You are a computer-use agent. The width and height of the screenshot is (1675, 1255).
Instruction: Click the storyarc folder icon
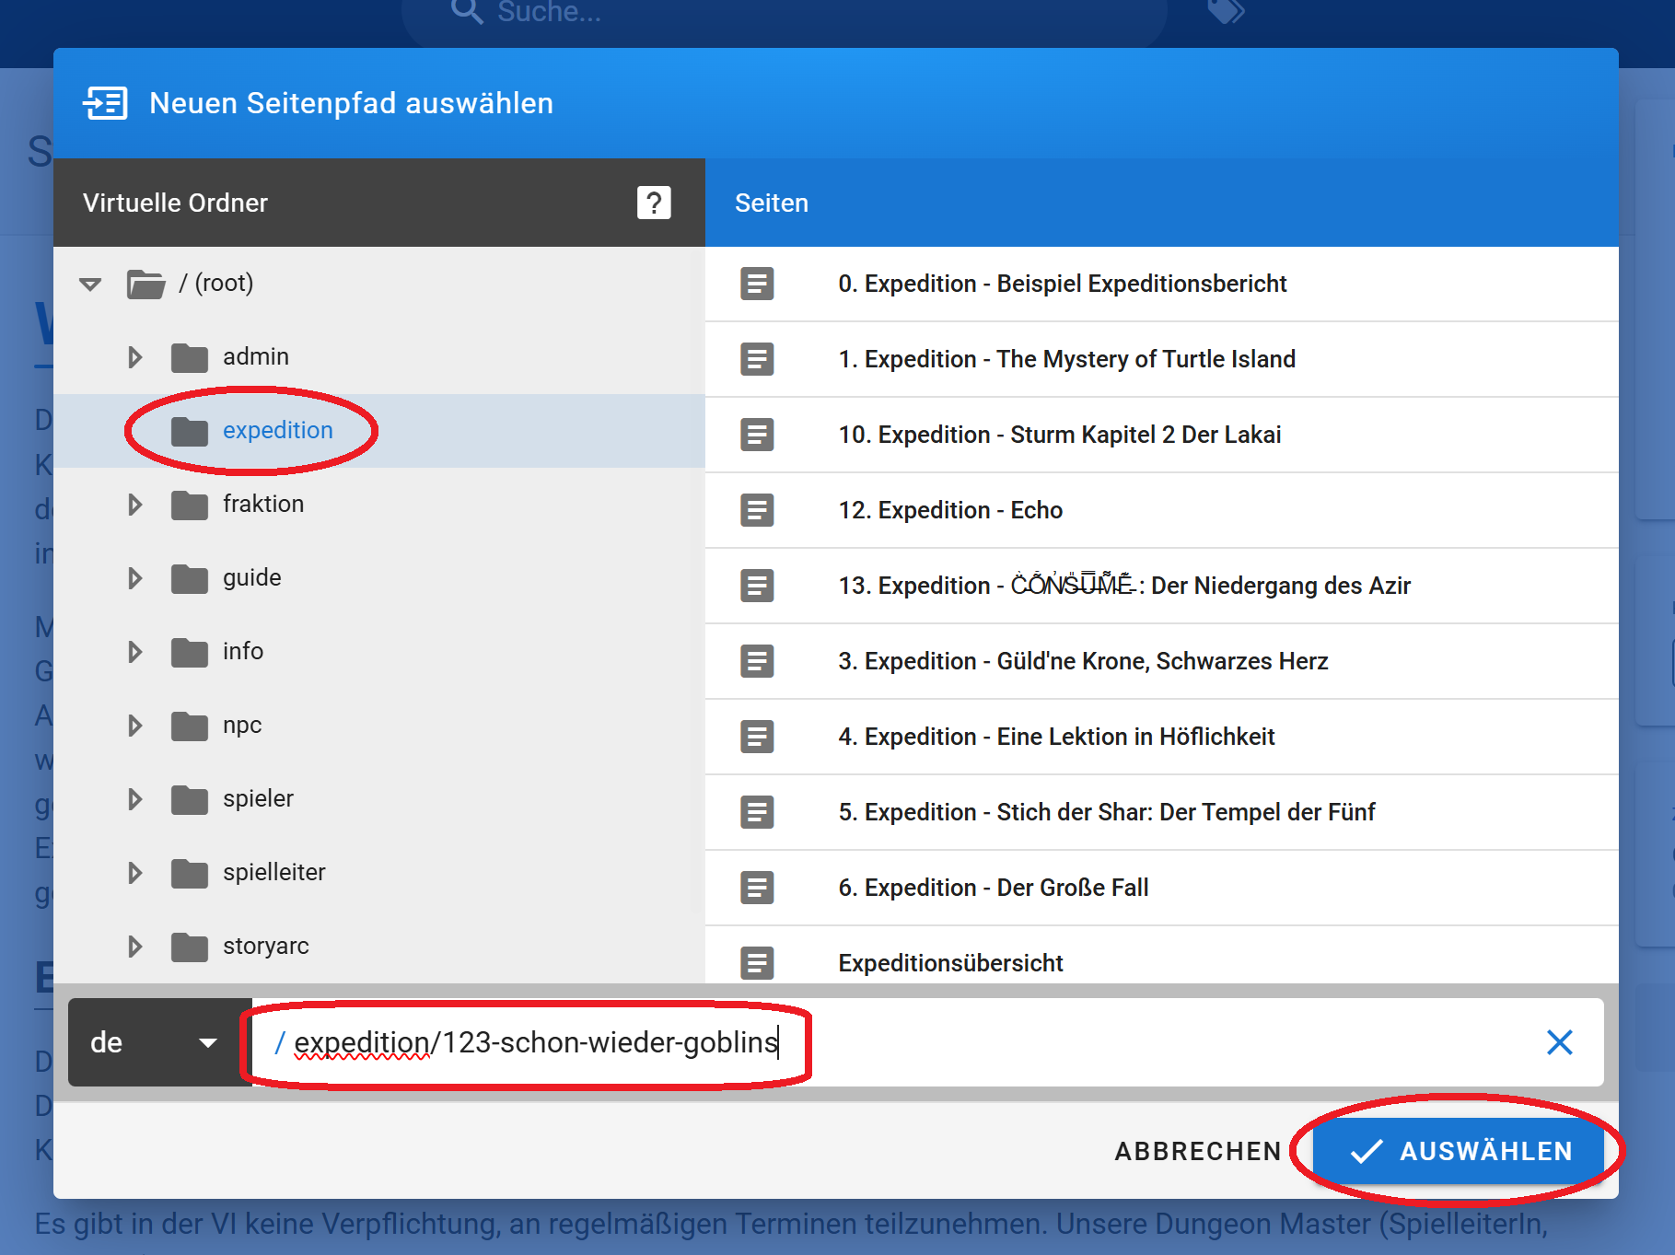point(190,947)
